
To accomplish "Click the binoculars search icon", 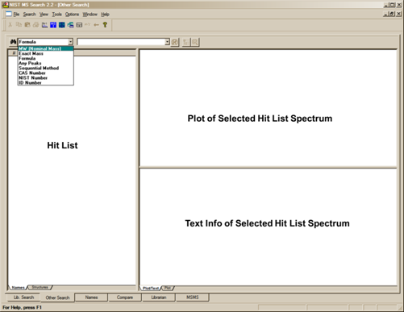I will pos(13,42).
